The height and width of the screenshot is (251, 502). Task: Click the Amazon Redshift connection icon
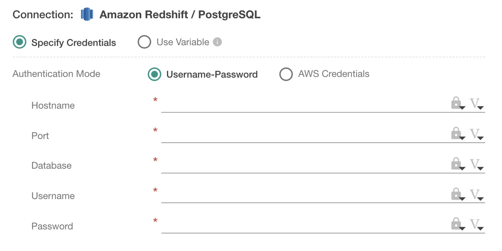(87, 15)
